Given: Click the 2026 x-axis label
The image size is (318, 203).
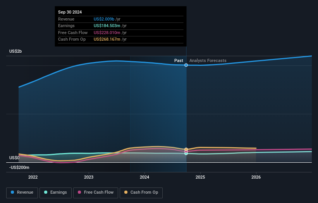Looking at the screenshot, I should (256, 177).
